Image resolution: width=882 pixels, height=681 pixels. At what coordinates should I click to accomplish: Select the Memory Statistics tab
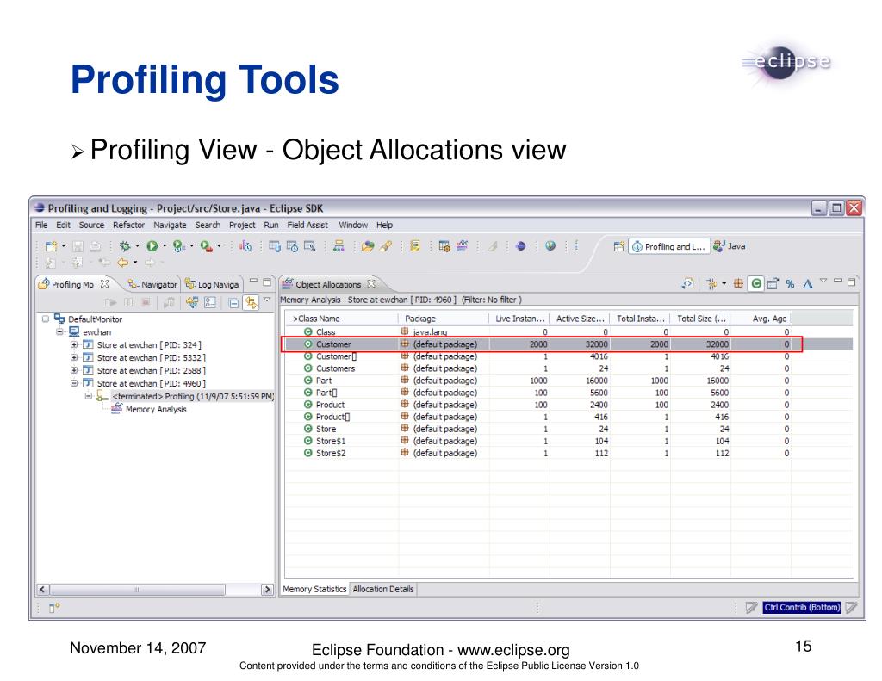[314, 590]
